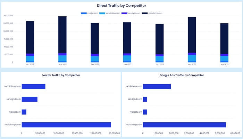Click mailchimp.com segment of the Feb 2023 bar
This screenshot has height=139, width=243.
coord(160,39)
